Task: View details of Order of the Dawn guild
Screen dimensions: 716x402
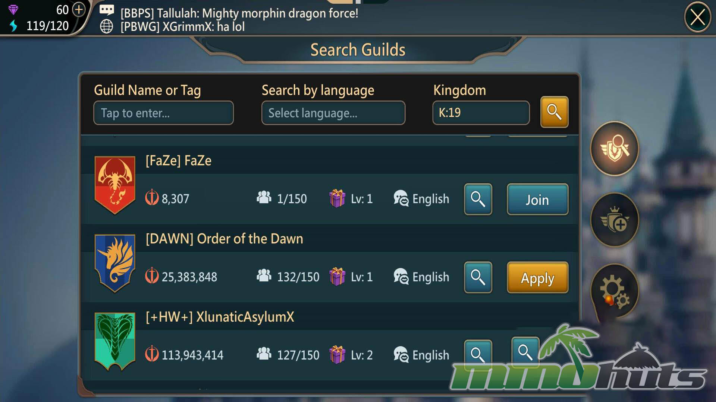Action: click(x=478, y=277)
